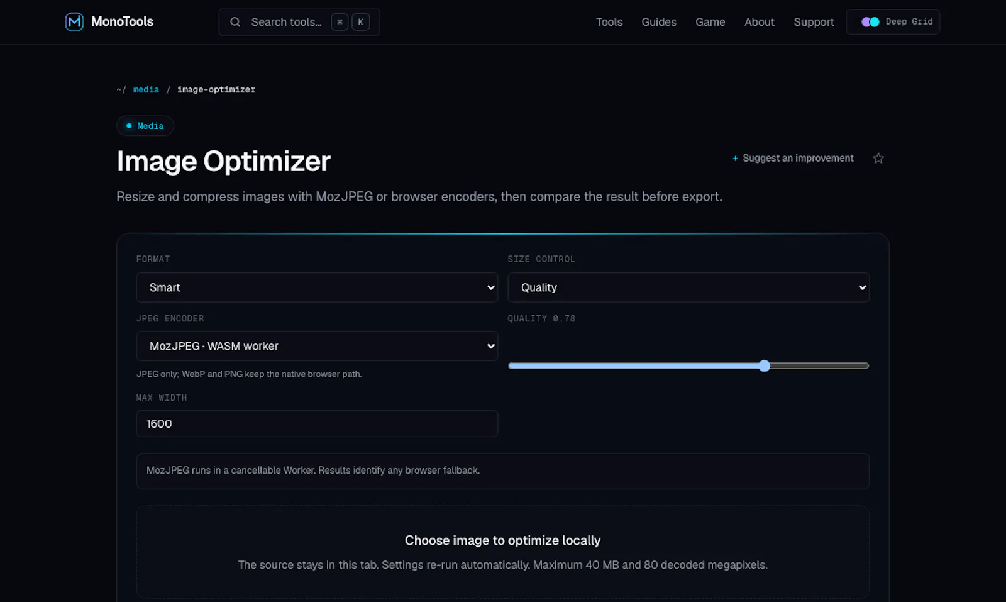
Task: Go to the Guides page
Action: 659,22
